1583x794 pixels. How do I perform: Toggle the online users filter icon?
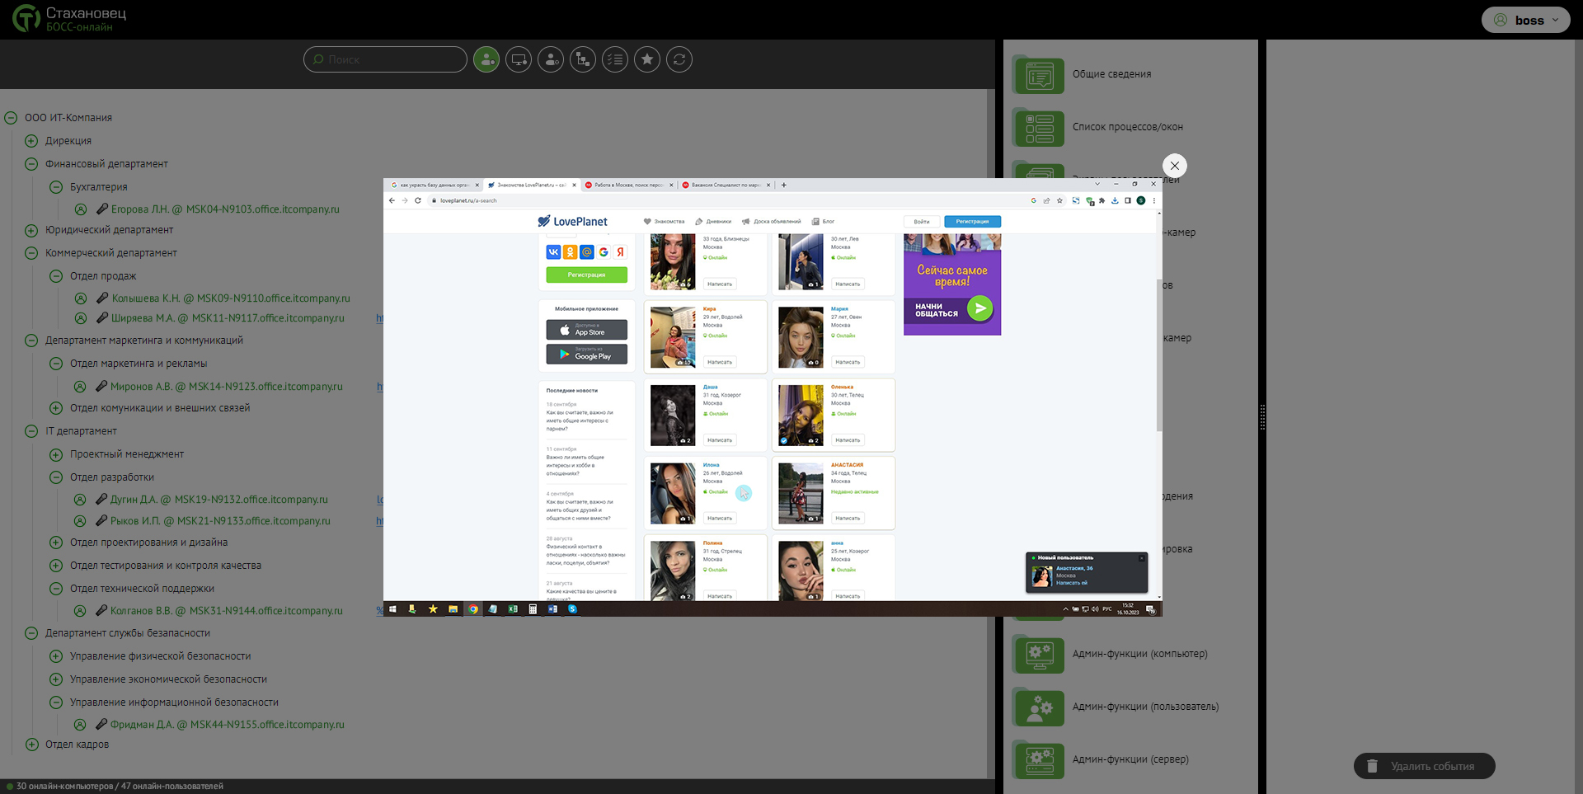486,59
